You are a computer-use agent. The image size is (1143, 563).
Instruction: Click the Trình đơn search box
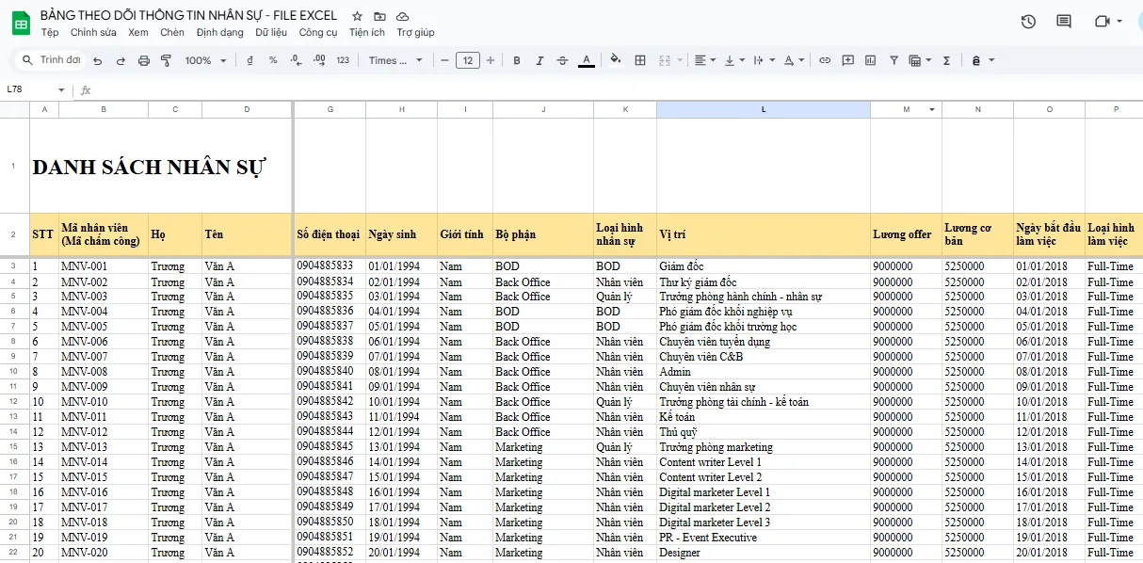point(52,60)
